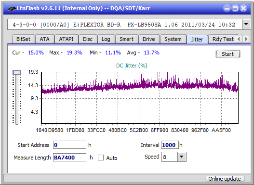The height and width of the screenshot is (185, 254).
Task: Open the Rdy Test tab
Action: coord(223,39)
